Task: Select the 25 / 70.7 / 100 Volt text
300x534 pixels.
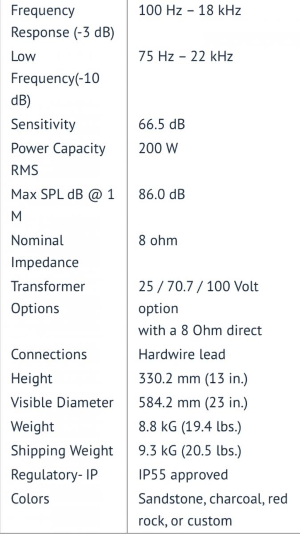Action: pos(198,286)
